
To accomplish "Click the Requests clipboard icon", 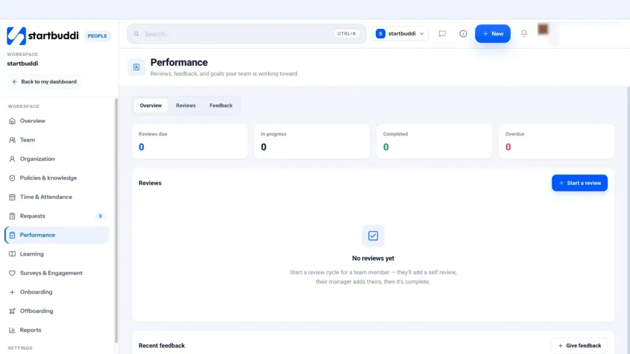I will point(12,216).
